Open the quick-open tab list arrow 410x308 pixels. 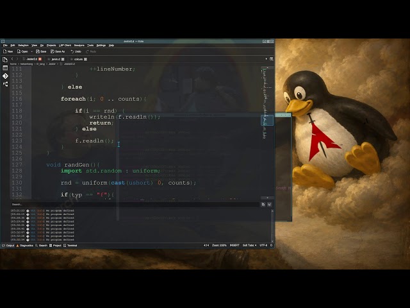266,59
